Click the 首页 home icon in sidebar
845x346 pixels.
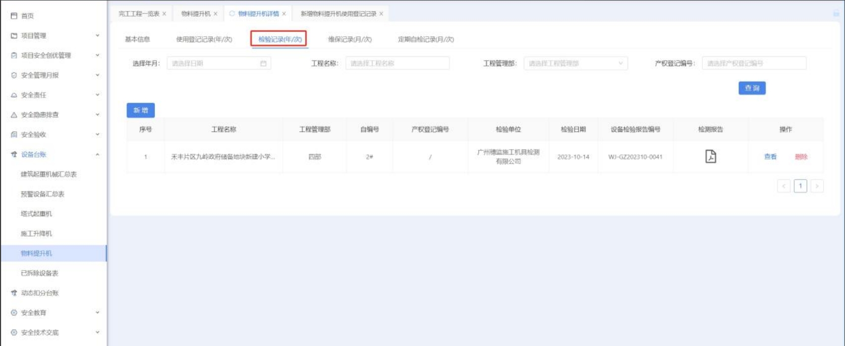14,16
